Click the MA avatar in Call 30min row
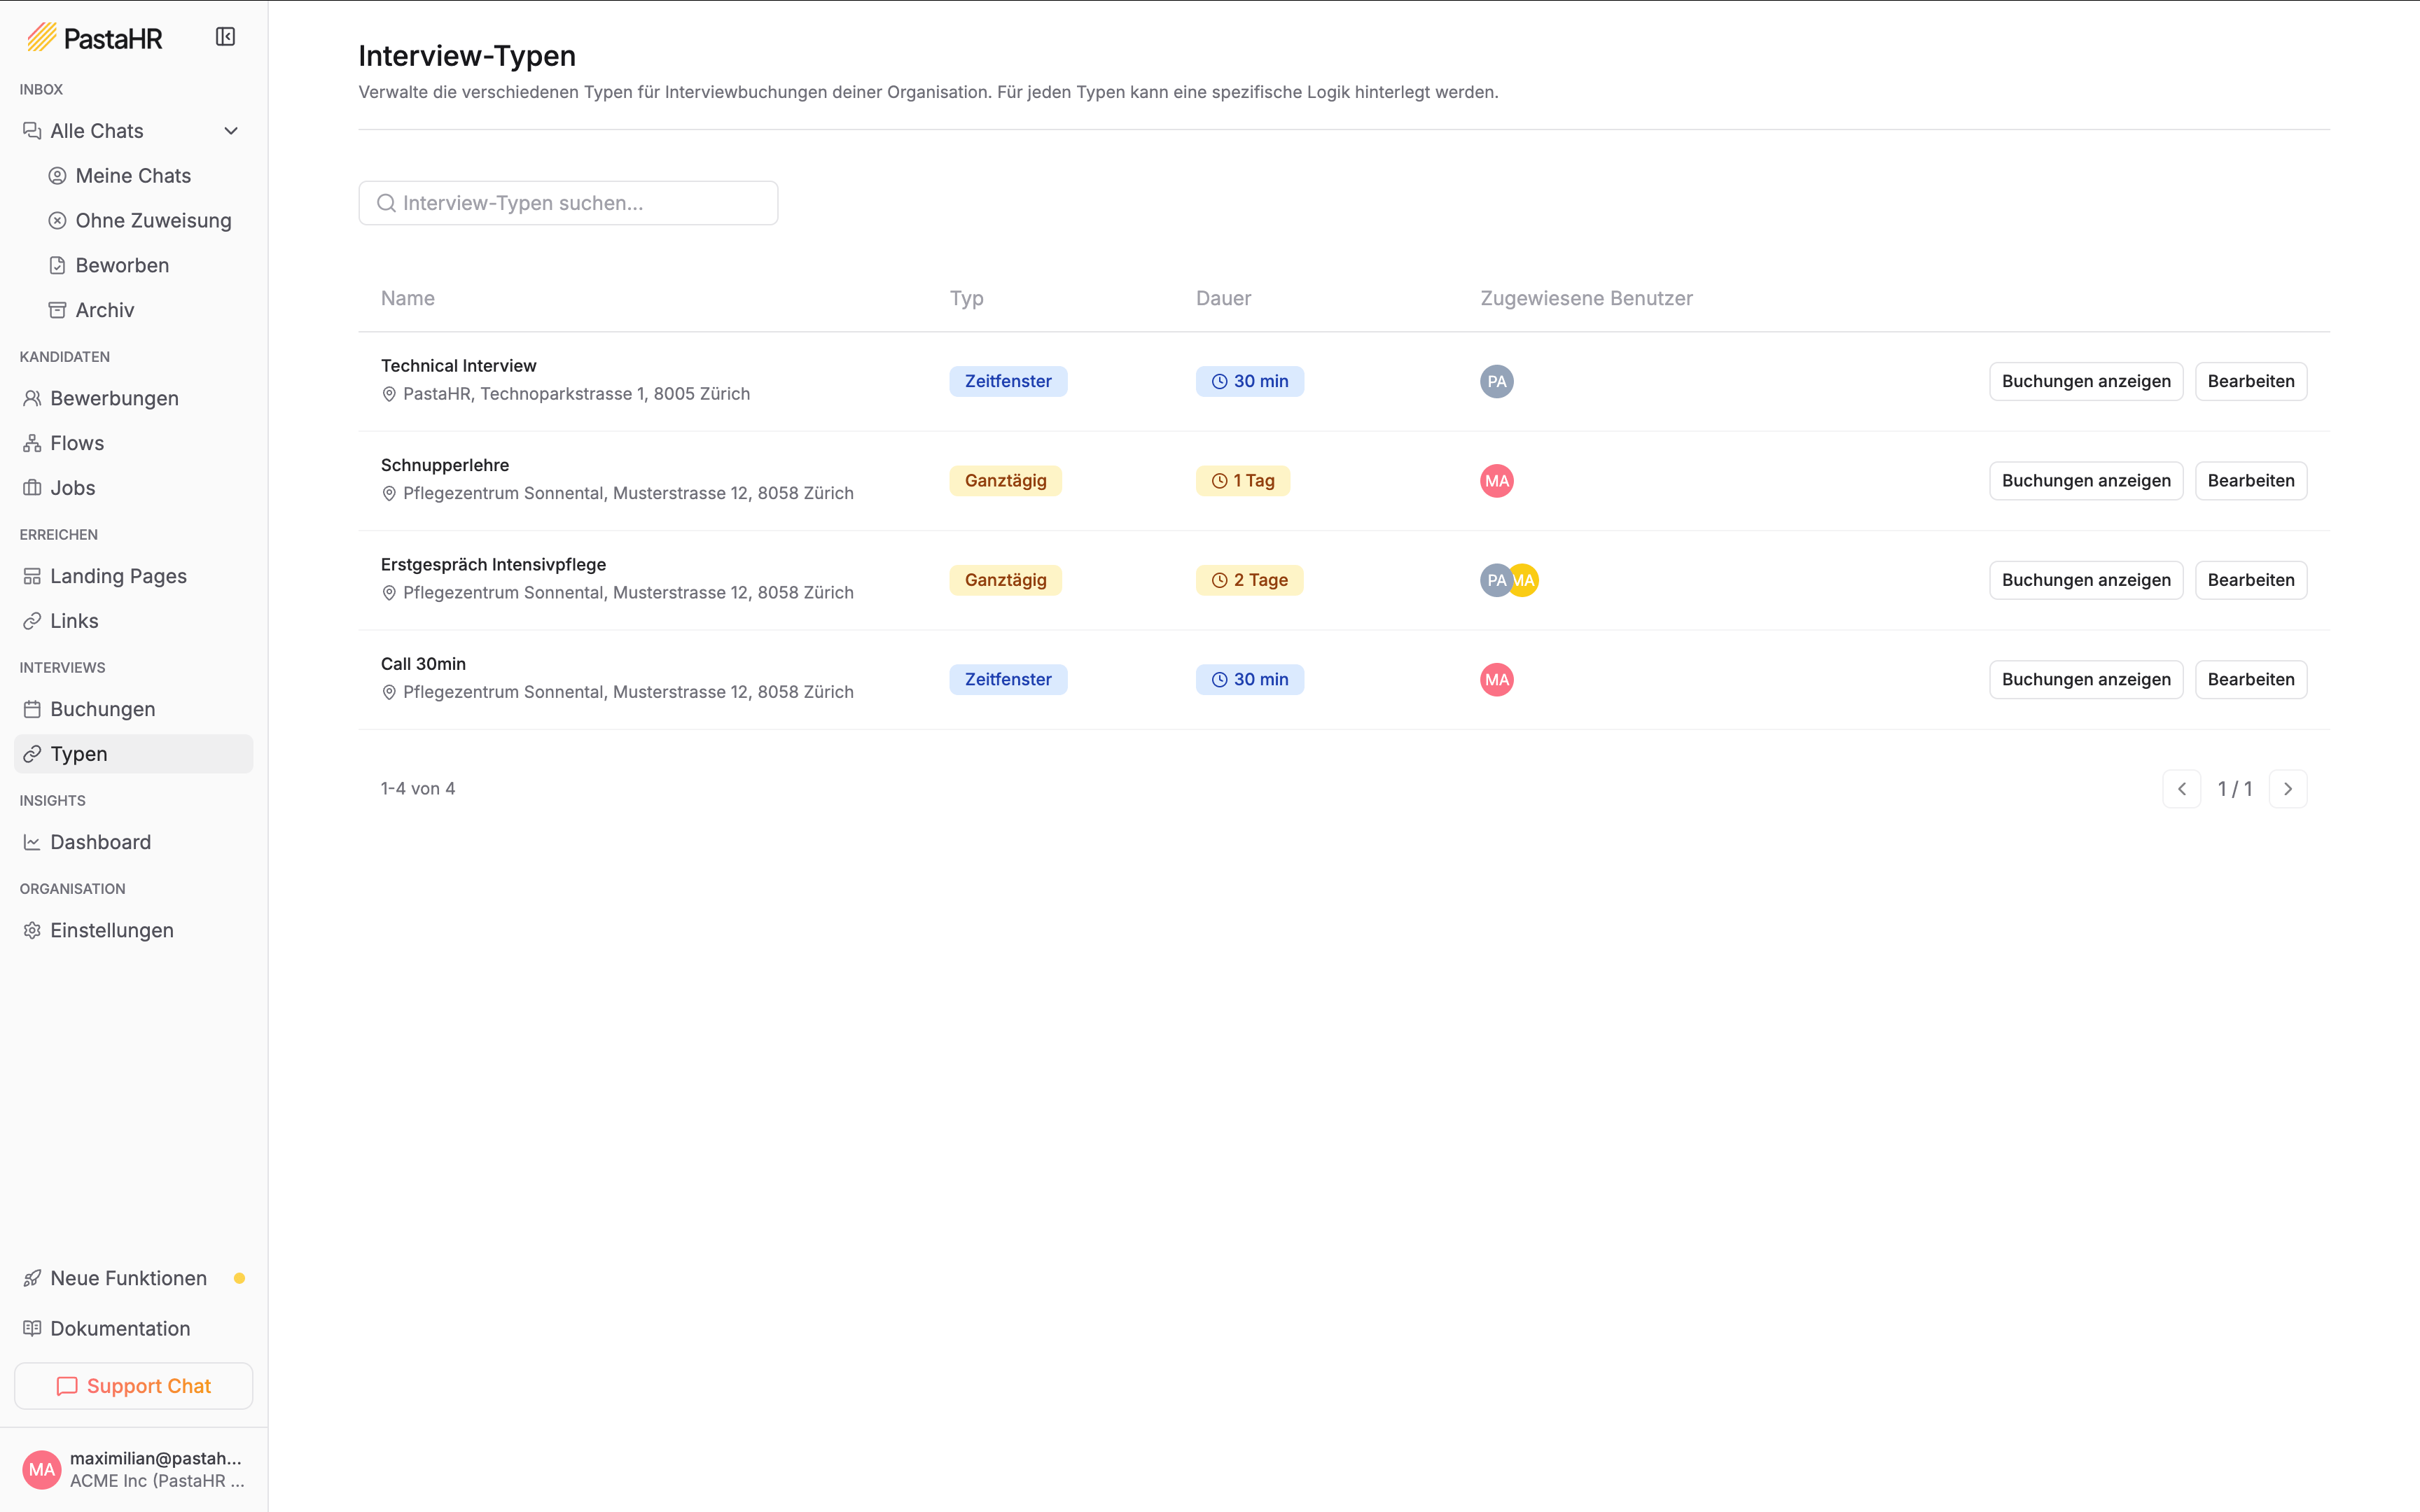This screenshot has width=2420, height=1512. point(1497,680)
